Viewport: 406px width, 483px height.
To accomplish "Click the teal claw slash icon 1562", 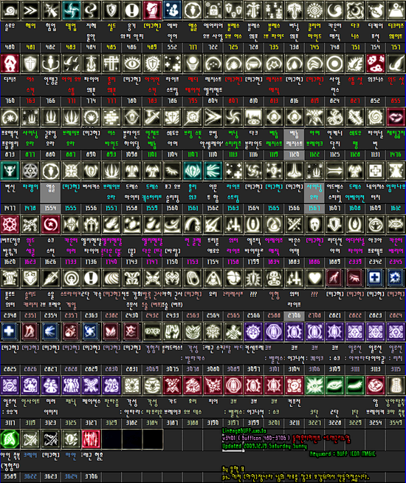I will (x=213, y=171).
